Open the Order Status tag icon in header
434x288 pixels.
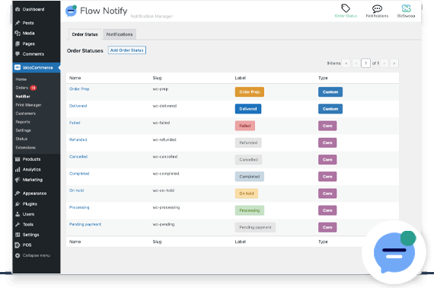(x=346, y=8)
